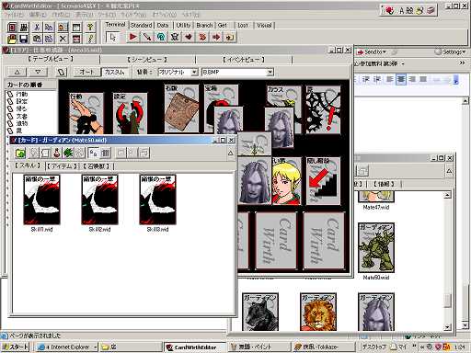Open the Send to dropdown
Image resolution: width=471 pixels, height=353 pixels.
372,52
